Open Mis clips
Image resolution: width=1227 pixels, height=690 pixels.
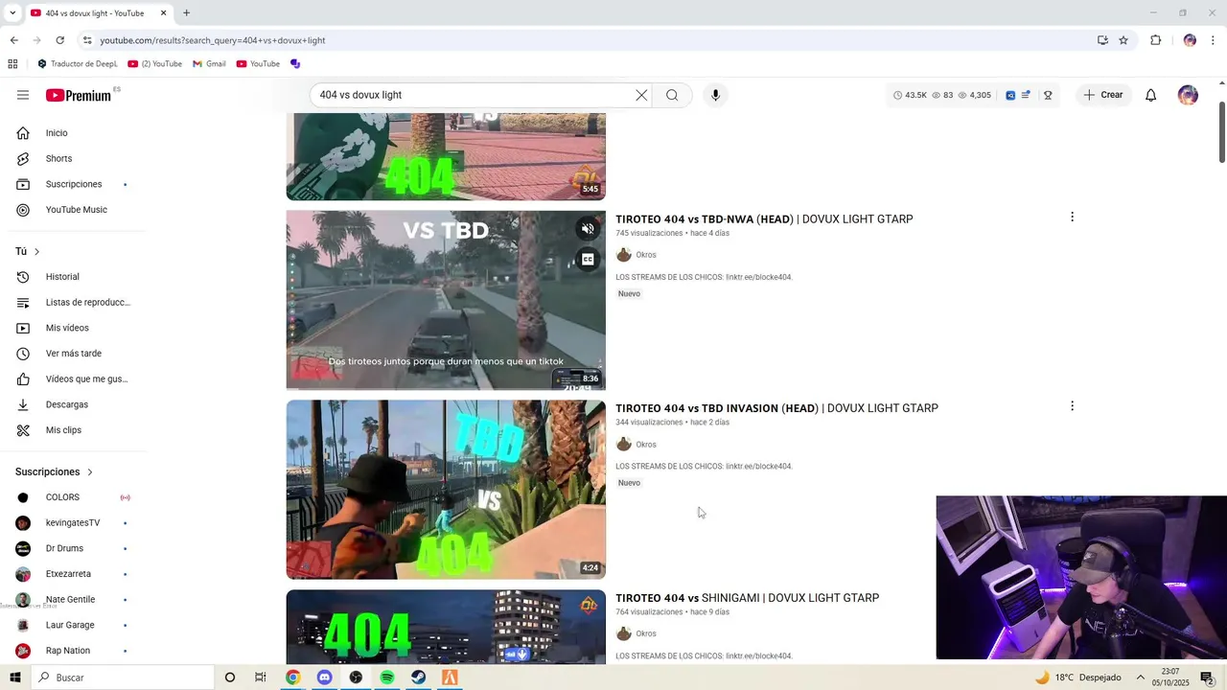[x=73, y=430]
